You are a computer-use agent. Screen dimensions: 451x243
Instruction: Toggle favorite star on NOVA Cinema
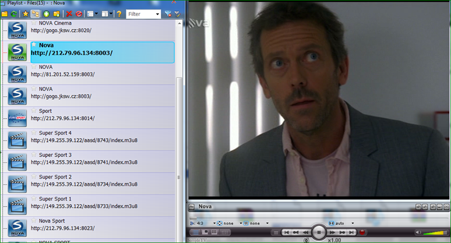(x=34, y=22)
